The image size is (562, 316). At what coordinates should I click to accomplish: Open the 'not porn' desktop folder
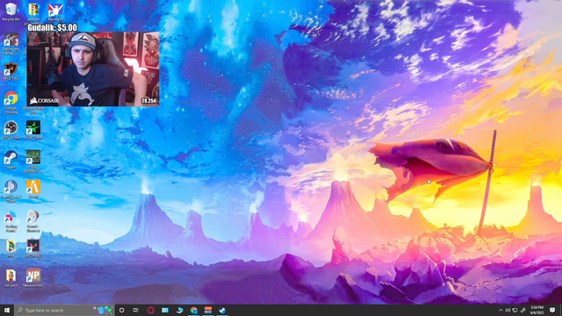tap(11, 277)
